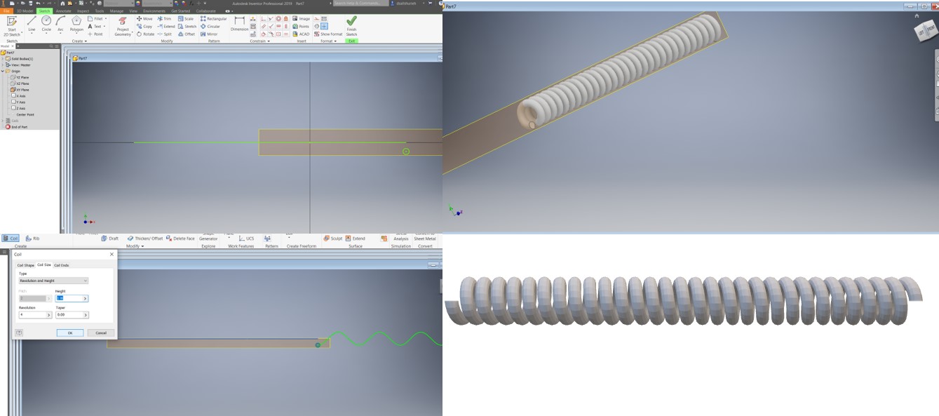The width and height of the screenshot is (939, 416).
Task: Expand the Solid Bodies(1) node
Action: click(x=3, y=59)
